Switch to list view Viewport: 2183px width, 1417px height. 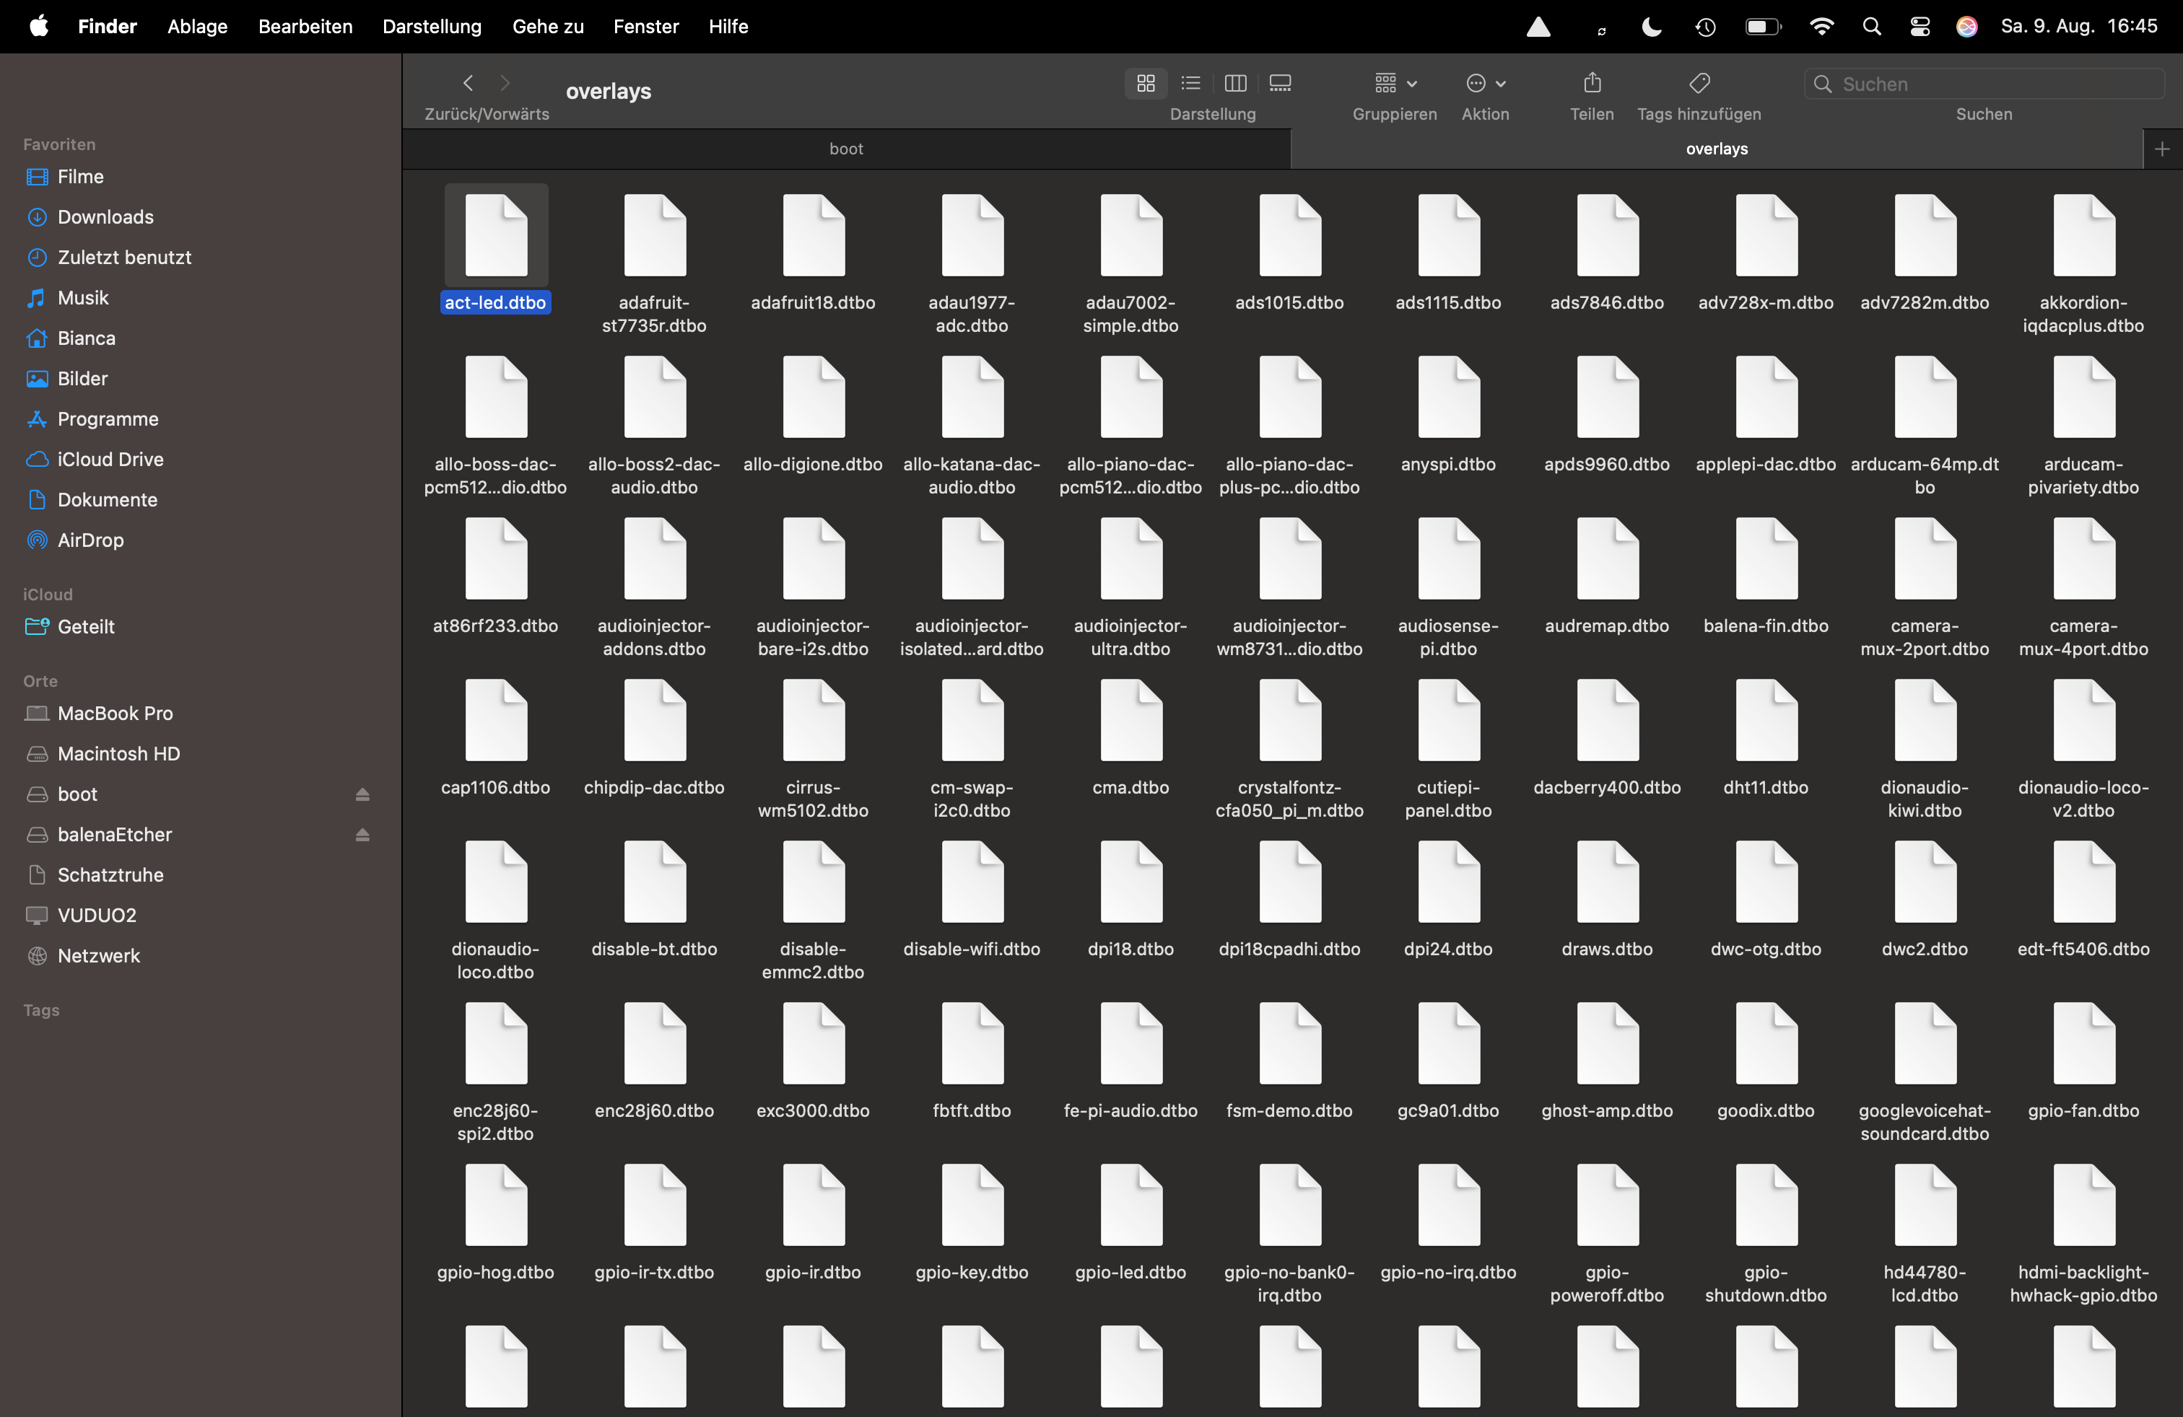(x=1190, y=84)
